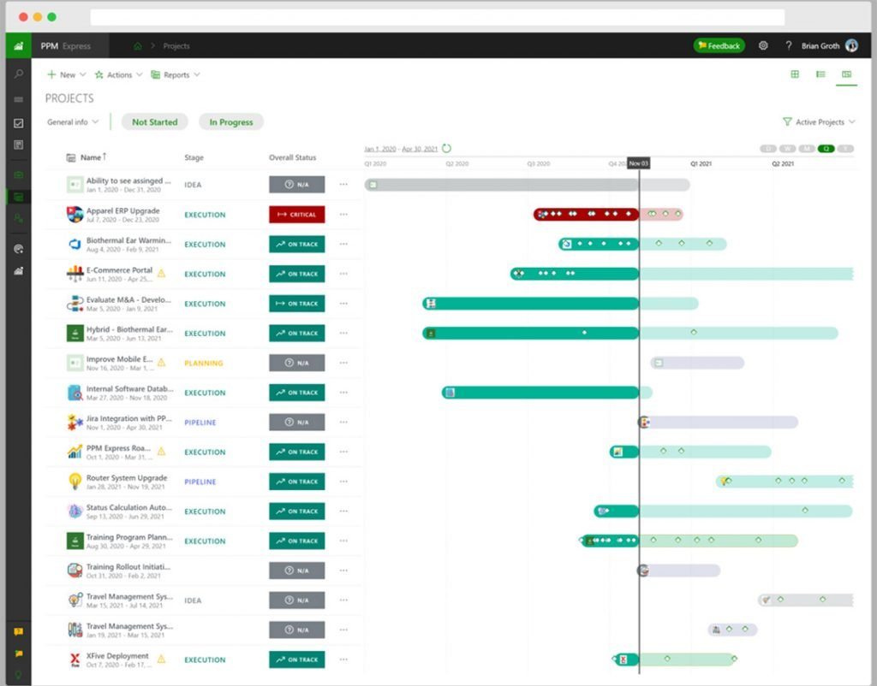Switch to the list view
The height and width of the screenshot is (686, 877).
[x=820, y=74]
